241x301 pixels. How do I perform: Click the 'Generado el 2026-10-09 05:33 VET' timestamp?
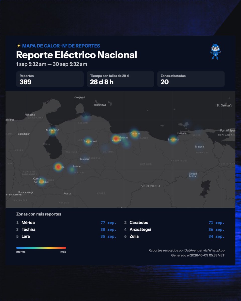[x=198, y=255]
